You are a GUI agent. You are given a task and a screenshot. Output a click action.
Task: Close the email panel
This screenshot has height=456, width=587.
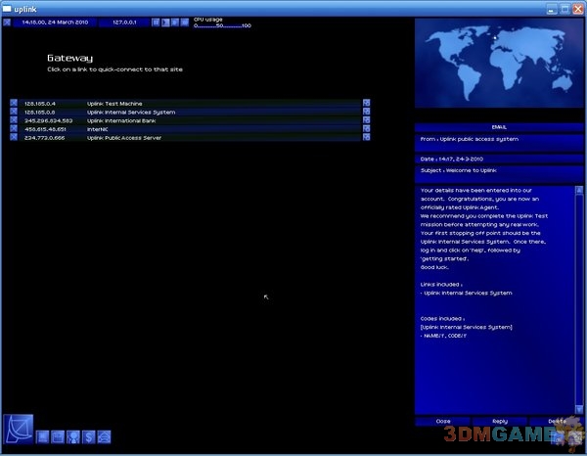coord(443,421)
